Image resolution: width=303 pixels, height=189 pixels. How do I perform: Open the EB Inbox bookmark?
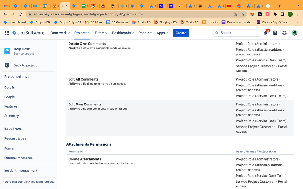(94, 22)
